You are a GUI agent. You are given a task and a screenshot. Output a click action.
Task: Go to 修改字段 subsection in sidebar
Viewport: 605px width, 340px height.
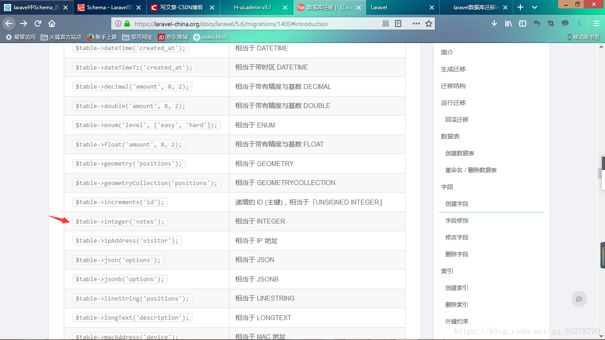457,237
